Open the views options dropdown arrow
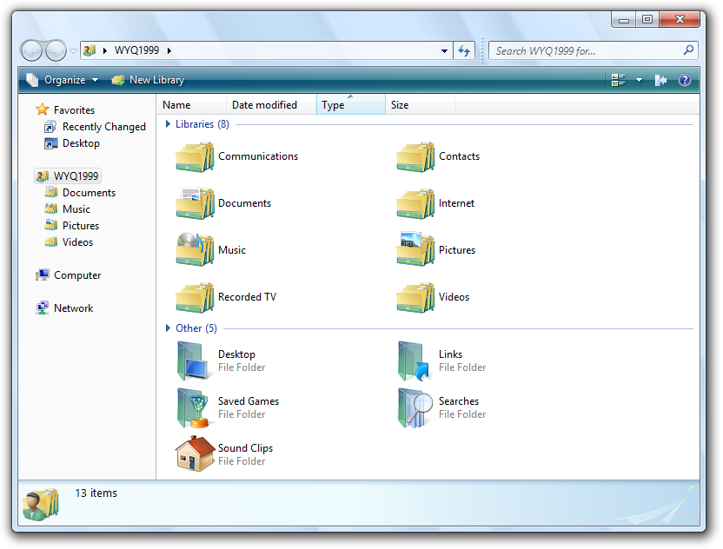Image resolution: width=723 pixels, height=549 pixels. point(639,80)
